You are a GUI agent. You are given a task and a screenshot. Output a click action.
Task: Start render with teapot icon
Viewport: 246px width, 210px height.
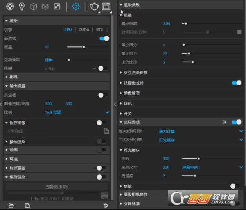[94, 7]
